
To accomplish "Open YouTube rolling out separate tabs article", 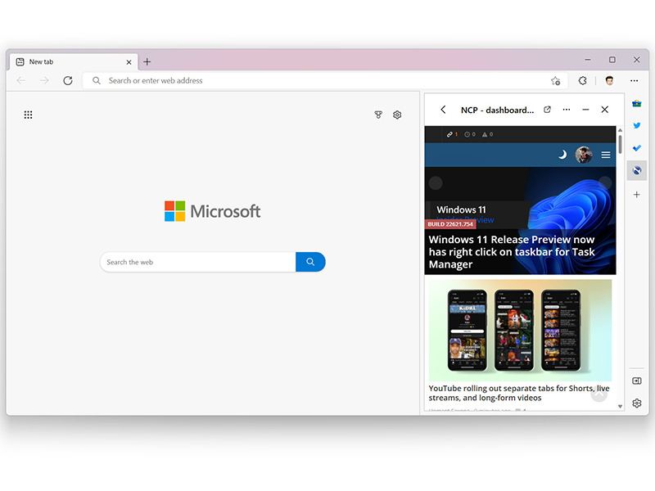I will 519,394.
